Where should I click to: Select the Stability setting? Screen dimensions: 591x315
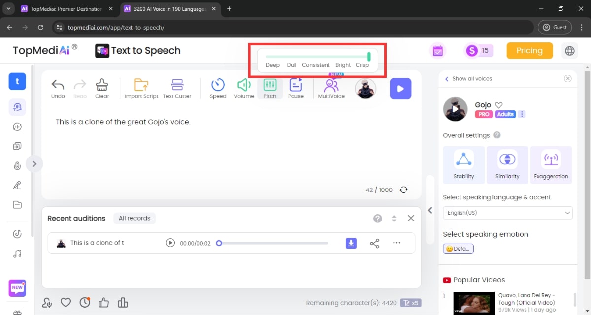click(x=463, y=165)
